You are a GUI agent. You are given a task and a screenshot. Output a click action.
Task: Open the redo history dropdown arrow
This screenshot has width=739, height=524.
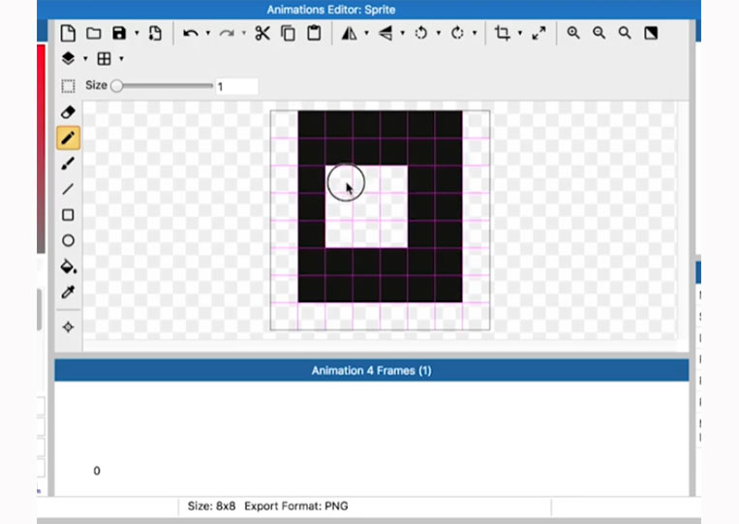244,33
